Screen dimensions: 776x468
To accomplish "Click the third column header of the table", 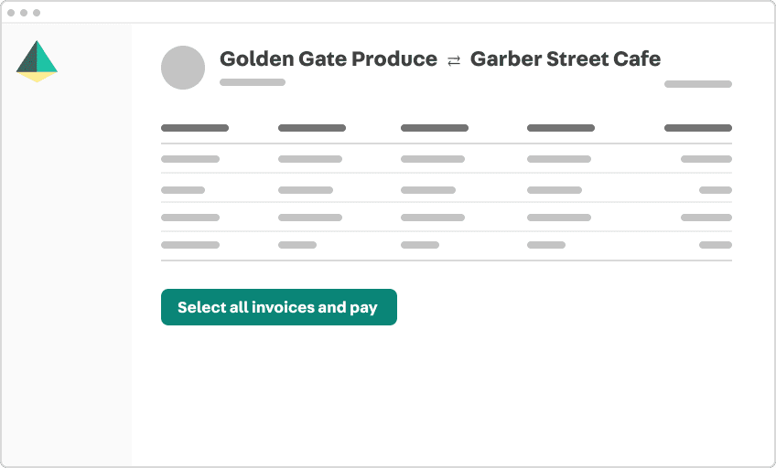I will pyautogui.click(x=435, y=128).
